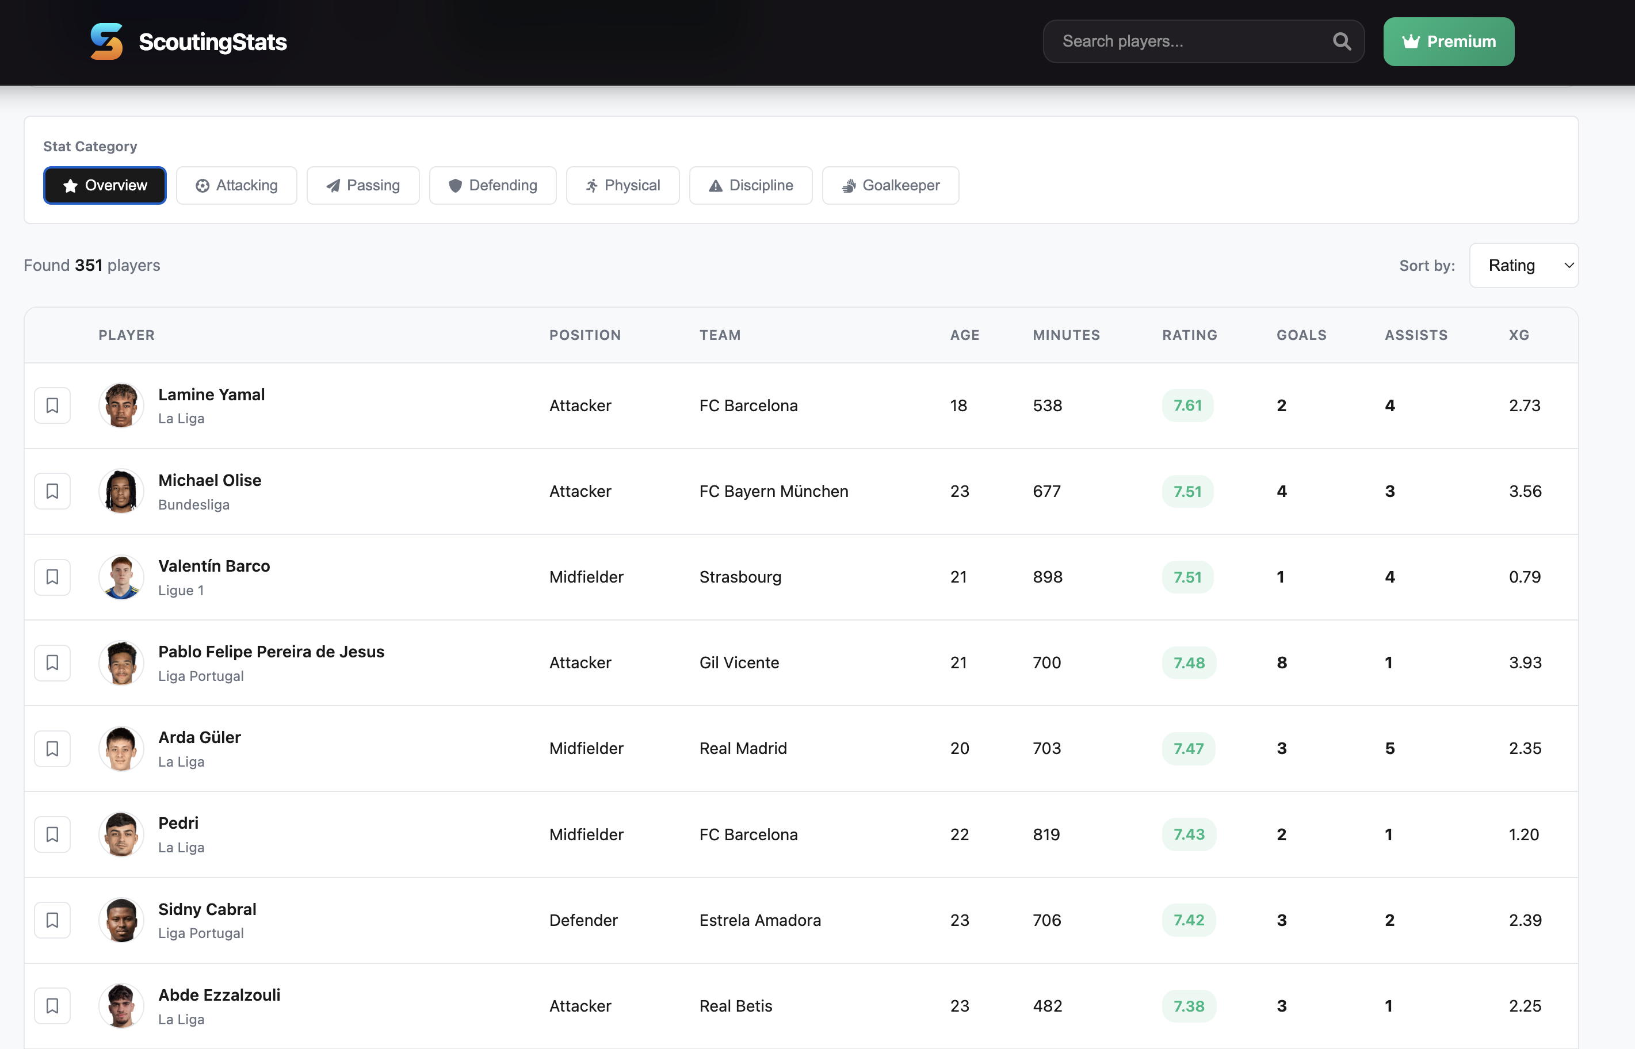Click the Search players input field

pos(1192,41)
